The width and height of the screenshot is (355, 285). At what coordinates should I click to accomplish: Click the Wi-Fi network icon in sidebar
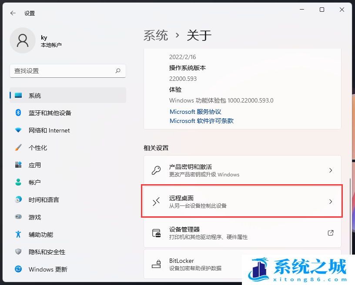point(18,130)
